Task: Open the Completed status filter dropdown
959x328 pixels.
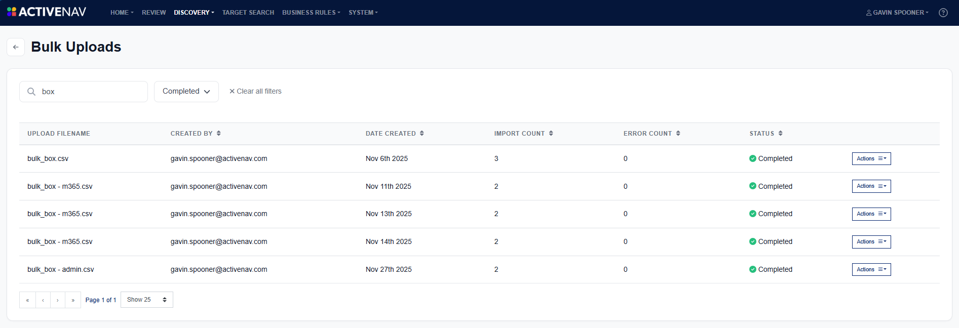Action: pyautogui.click(x=186, y=92)
